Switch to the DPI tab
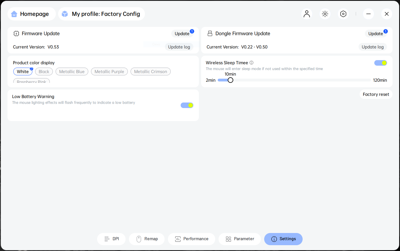This screenshot has width=400, height=251. coord(111,239)
